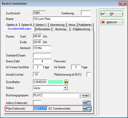Confirm with the OK button

click(x=112, y=14)
